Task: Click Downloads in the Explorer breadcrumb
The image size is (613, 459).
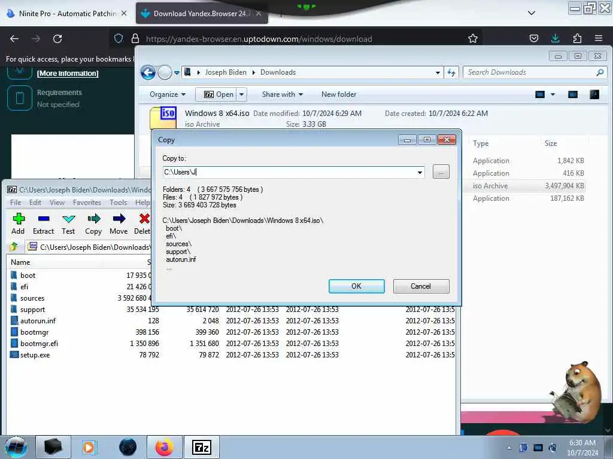Action: (278, 72)
